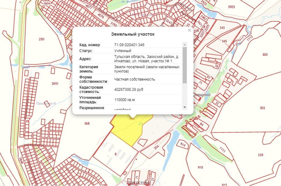Image resolution: width=281 pixels, height=186 pixels.
Task: Select map parcel labeled 84
Action: [201, 124]
